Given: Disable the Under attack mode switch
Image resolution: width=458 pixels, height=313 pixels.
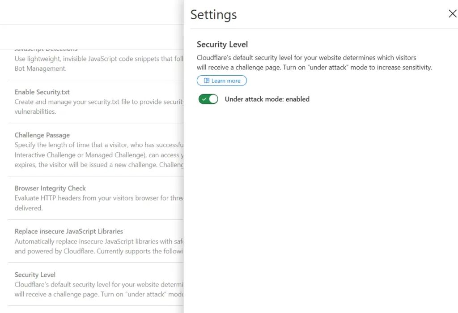Looking at the screenshot, I should coord(208,99).
